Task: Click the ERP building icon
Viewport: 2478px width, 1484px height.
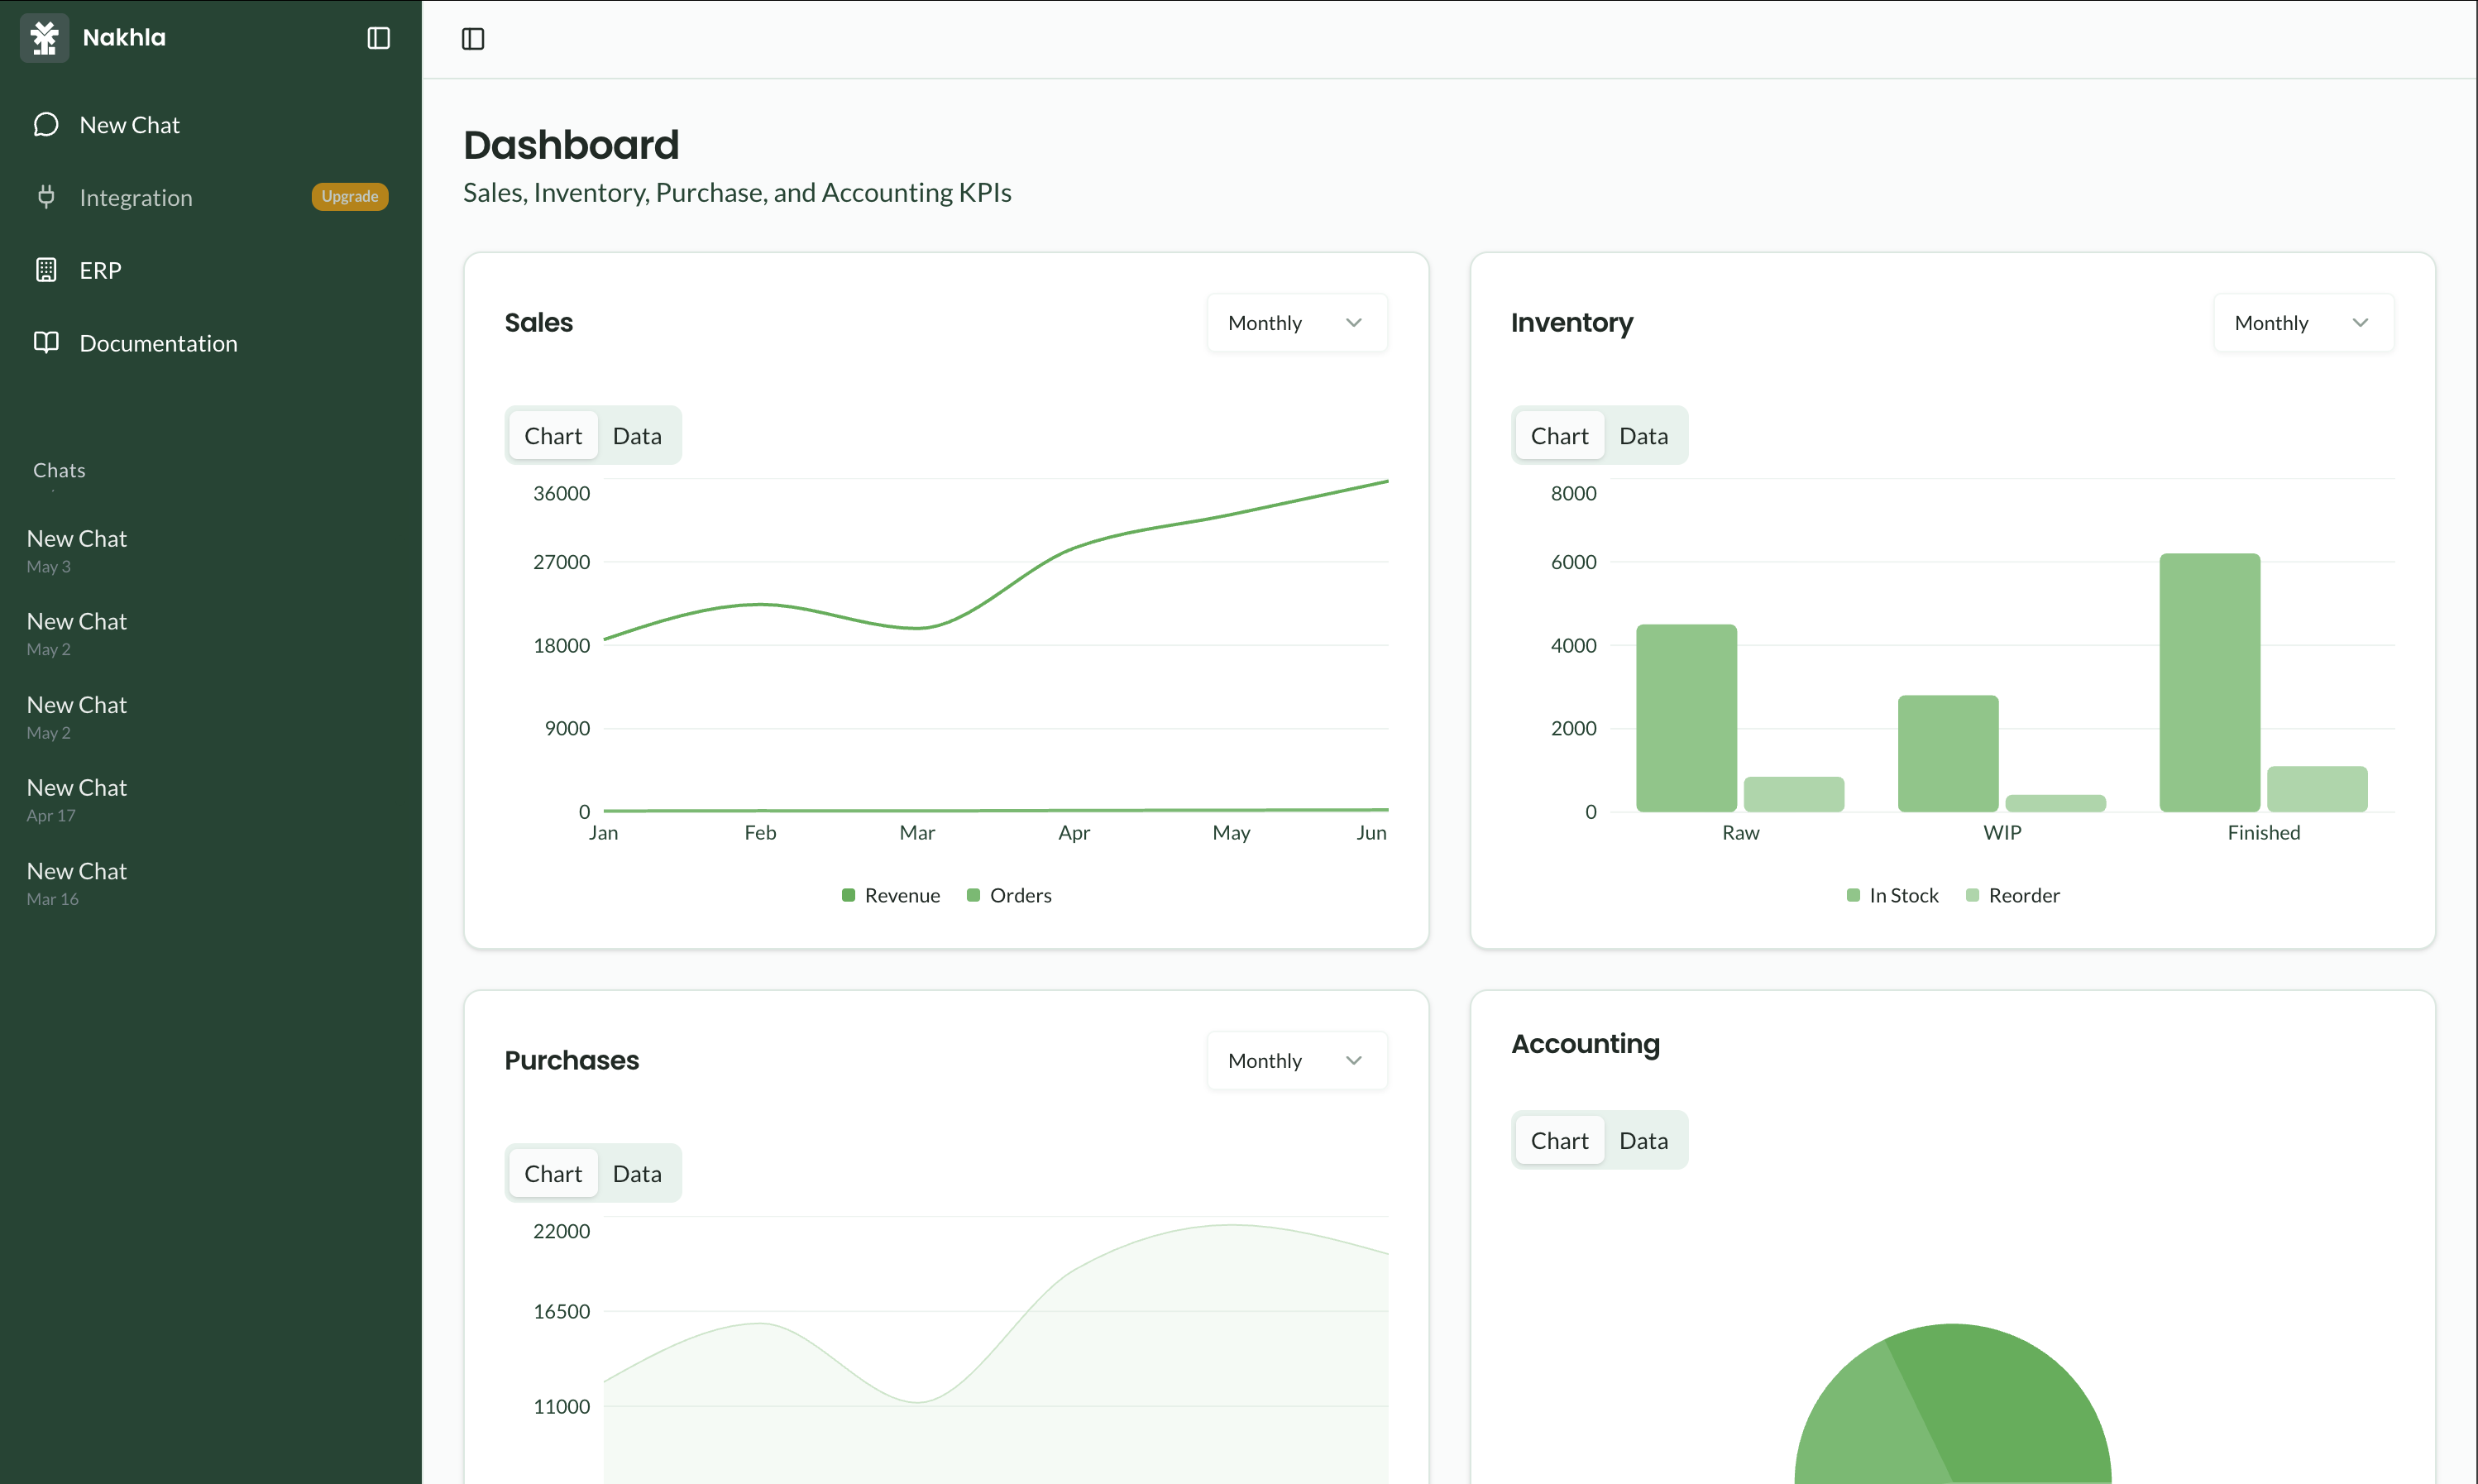Action: pyautogui.click(x=46, y=270)
